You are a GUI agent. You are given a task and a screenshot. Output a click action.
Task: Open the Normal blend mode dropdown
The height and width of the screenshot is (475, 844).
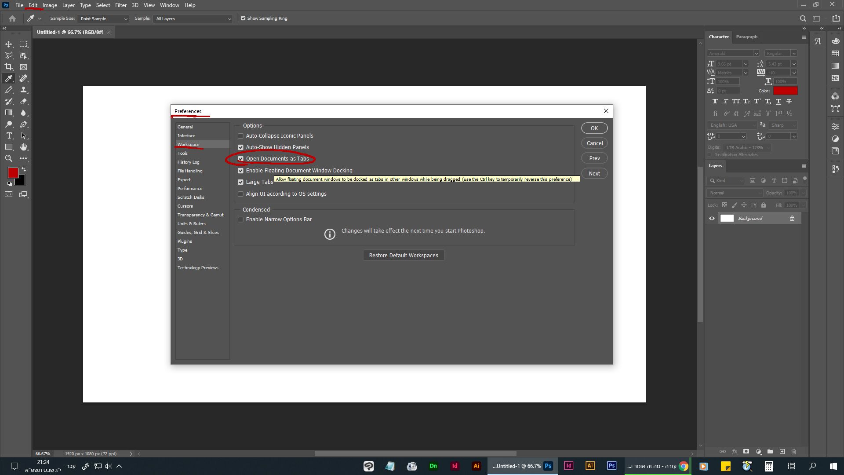[735, 193]
